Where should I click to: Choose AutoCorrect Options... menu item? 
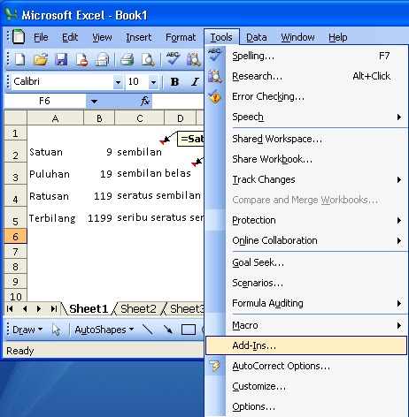pos(306,366)
